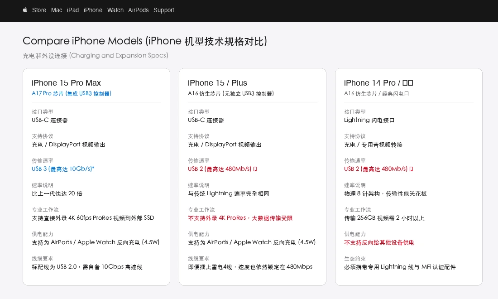Click A16 仿生芯片 (无独立 USB3 控制器) subtitle
This screenshot has width=498, height=299.
(x=231, y=93)
